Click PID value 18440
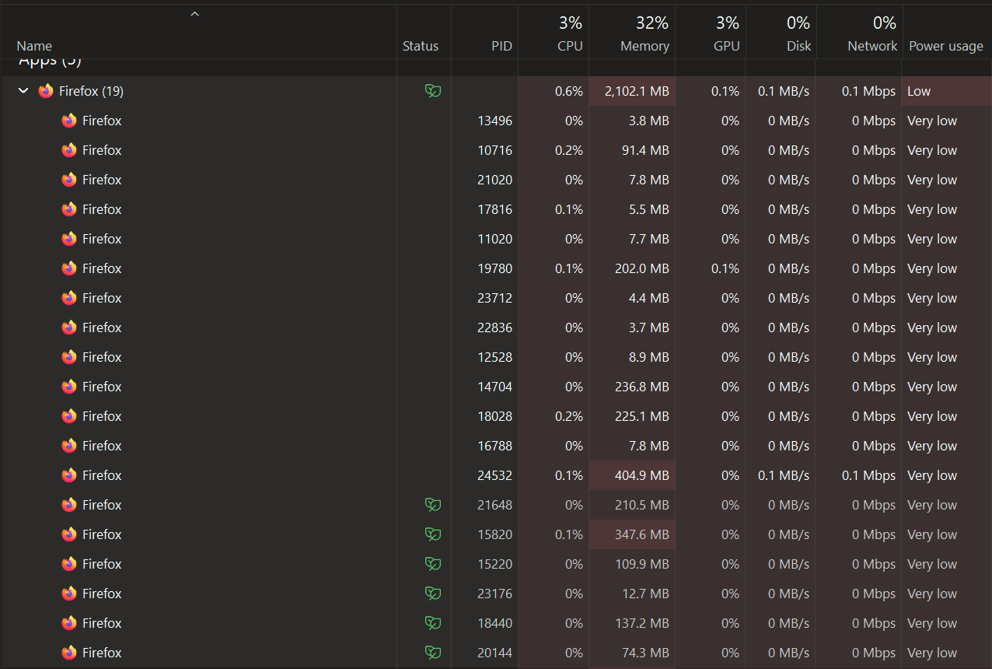The height and width of the screenshot is (669, 992). (x=494, y=623)
